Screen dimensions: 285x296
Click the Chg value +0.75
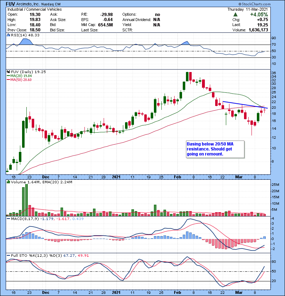(x=262, y=20)
